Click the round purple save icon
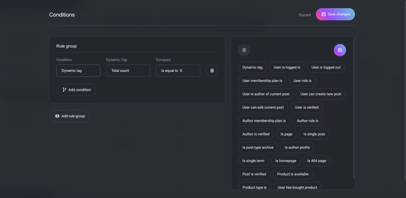Screen dimensions: 406x198 (340, 50)
